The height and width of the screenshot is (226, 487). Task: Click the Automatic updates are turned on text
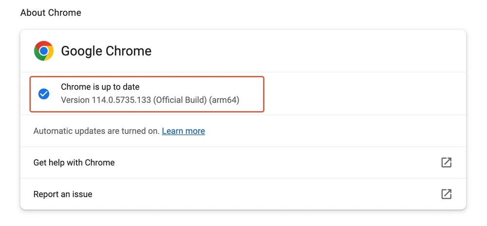96,131
